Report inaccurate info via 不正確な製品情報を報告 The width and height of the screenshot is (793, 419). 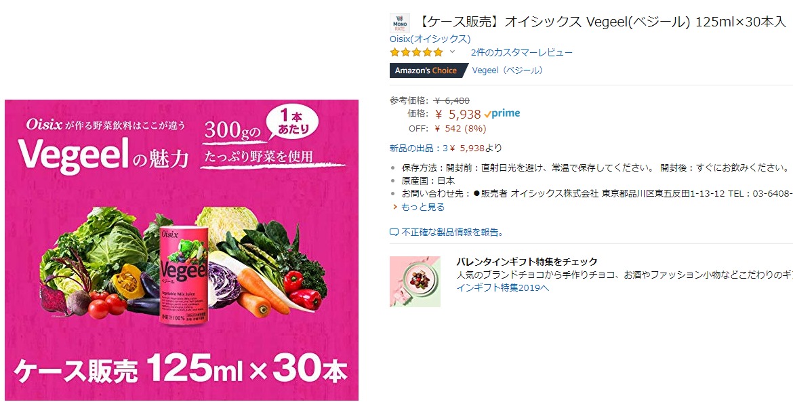[x=453, y=233]
